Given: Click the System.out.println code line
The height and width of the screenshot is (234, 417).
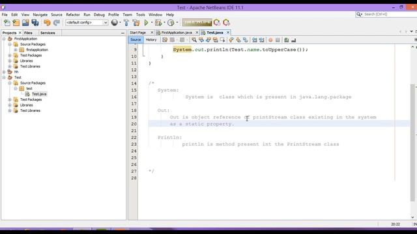Looking at the screenshot, I should [240, 49].
